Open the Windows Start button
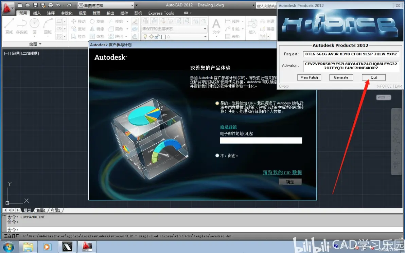Viewport: 405px width, 253px height. 8,247
